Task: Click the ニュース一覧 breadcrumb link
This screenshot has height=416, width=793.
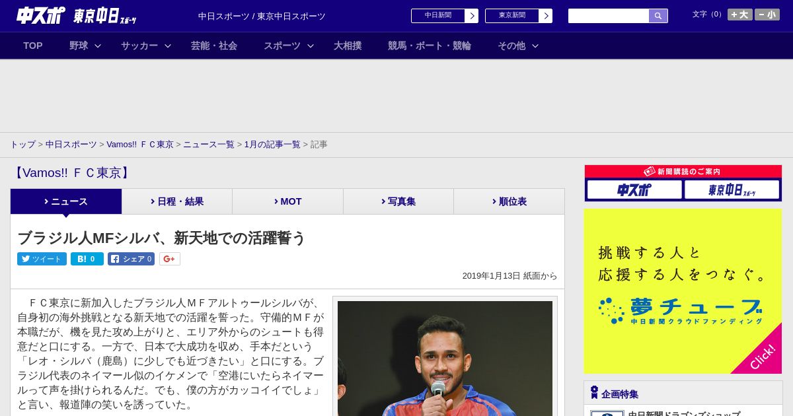Action: point(209,145)
